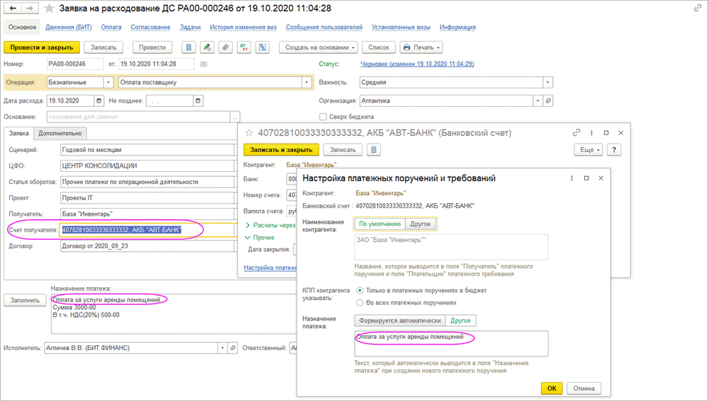Click the document report icon next to Провести
This screenshot has width=708, height=401.
(x=188, y=47)
